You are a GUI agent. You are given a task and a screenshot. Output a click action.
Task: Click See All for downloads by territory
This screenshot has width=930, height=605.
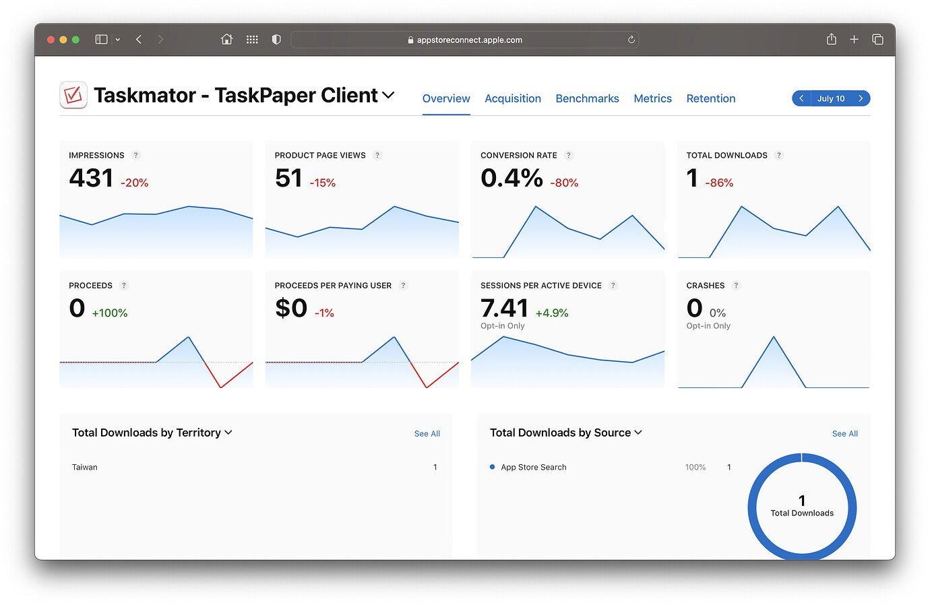(x=427, y=433)
